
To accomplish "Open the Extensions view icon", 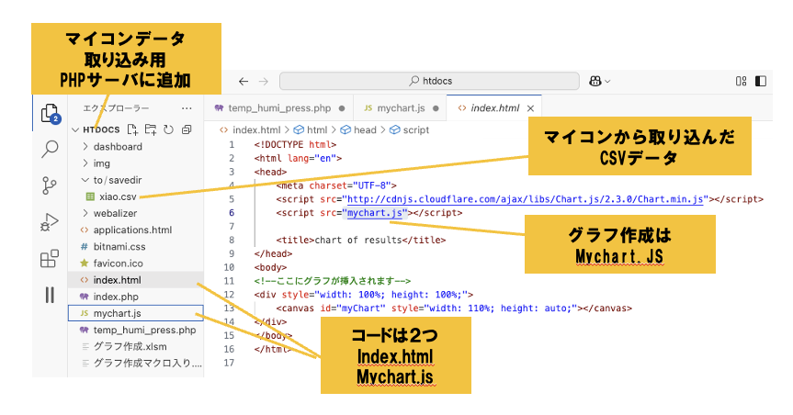I will (x=49, y=258).
